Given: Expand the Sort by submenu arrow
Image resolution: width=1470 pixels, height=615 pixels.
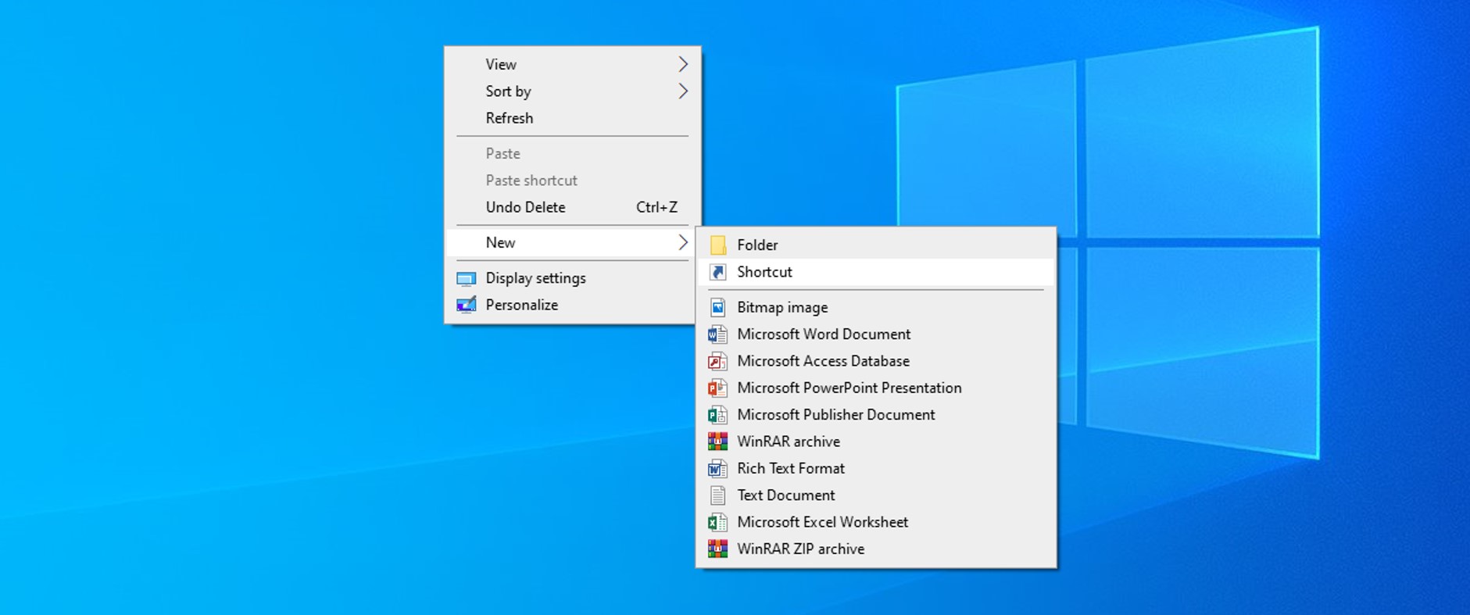Looking at the screenshot, I should click(683, 91).
